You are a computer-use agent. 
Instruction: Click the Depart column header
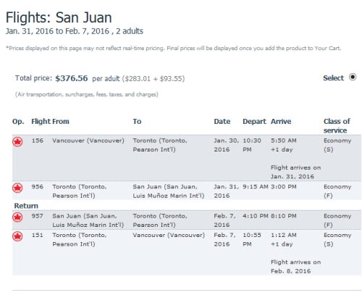[x=254, y=122]
